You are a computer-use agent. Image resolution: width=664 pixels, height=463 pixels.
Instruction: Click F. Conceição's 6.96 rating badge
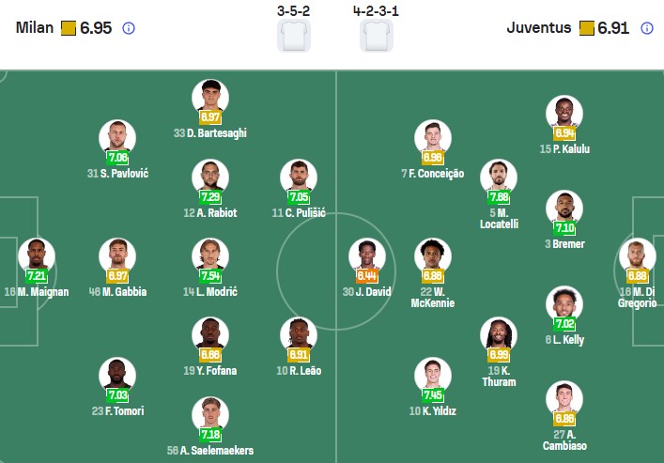(x=433, y=158)
